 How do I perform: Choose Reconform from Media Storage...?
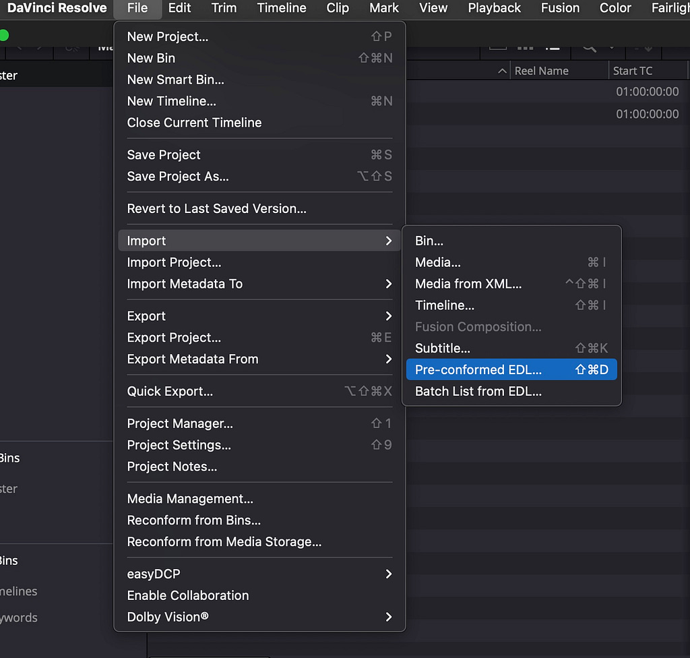coord(259,542)
